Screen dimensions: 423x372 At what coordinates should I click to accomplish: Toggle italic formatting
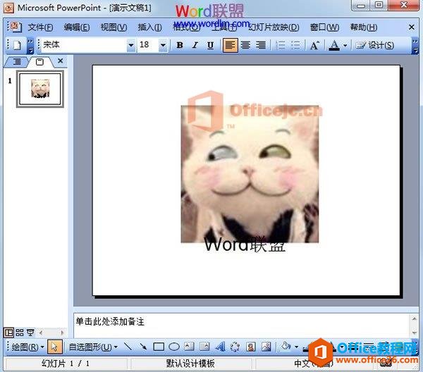click(x=195, y=45)
